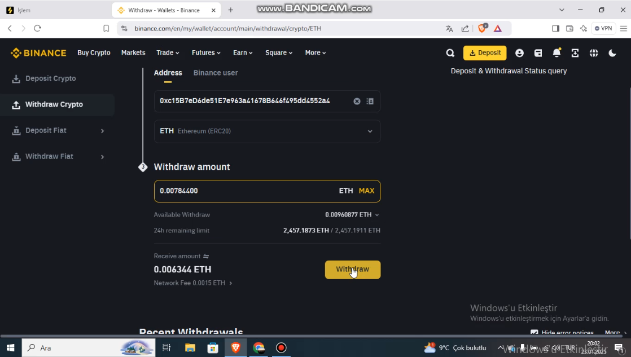Viewport: 631px width, 357px height.
Task: Toggle dark mode moon icon
Action: pyautogui.click(x=612, y=53)
